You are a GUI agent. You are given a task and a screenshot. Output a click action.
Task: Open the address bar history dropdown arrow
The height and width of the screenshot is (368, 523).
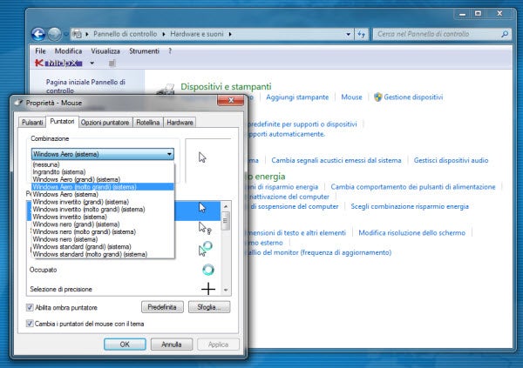pos(348,34)
